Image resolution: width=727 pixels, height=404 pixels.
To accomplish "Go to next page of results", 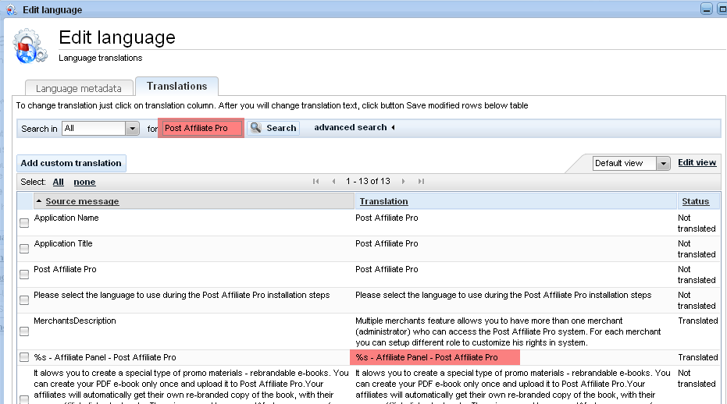I will (404, 181).
